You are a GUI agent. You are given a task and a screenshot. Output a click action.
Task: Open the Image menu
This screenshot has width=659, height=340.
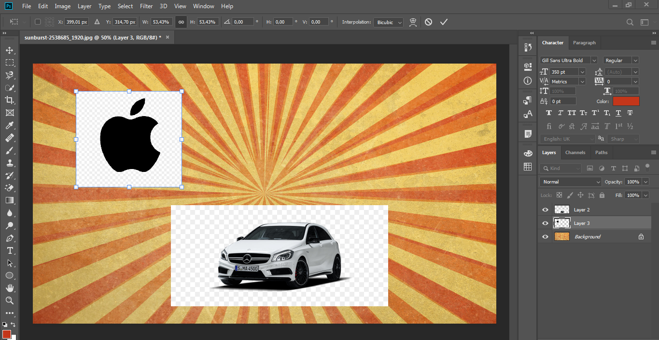[x=63, y=6]
